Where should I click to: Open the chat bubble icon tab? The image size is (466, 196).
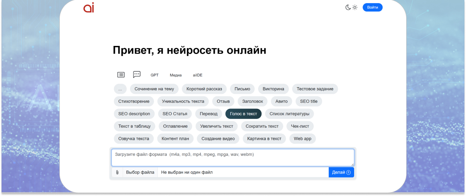pyautogui.click(x=137, y=74)
